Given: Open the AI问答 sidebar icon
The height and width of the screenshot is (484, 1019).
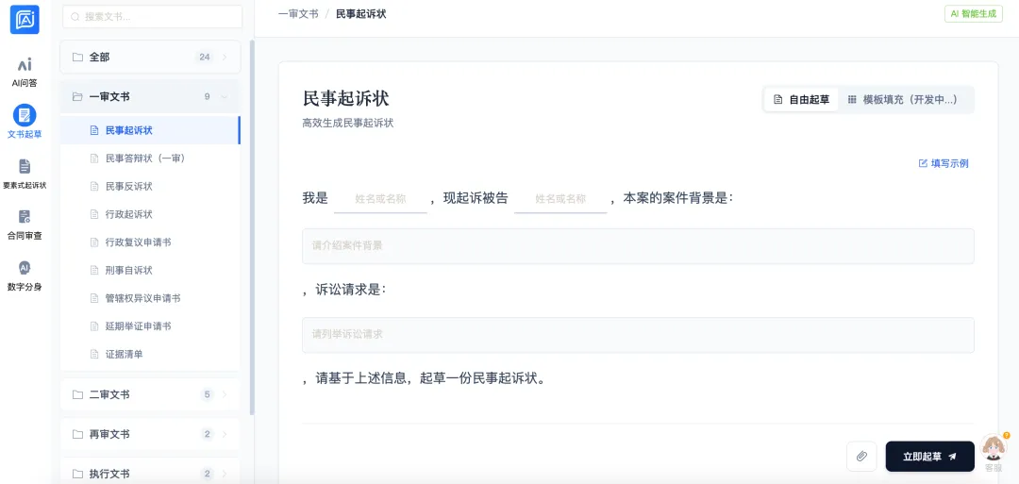Looking at the screenshot, I should (25, 71).
